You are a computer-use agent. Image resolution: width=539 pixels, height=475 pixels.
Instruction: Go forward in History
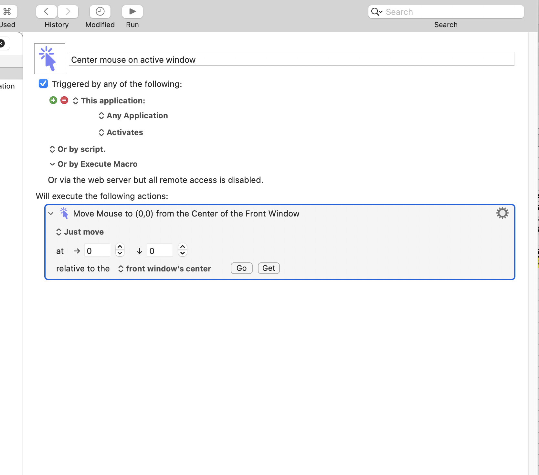click(x=68, y=12)
